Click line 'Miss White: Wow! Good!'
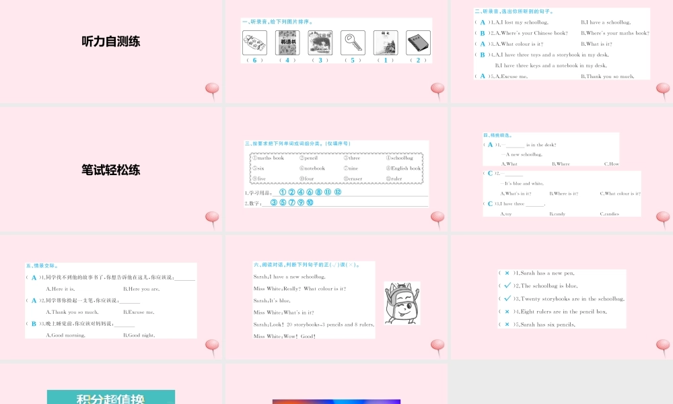673x404 pixels. coord(285,336)
